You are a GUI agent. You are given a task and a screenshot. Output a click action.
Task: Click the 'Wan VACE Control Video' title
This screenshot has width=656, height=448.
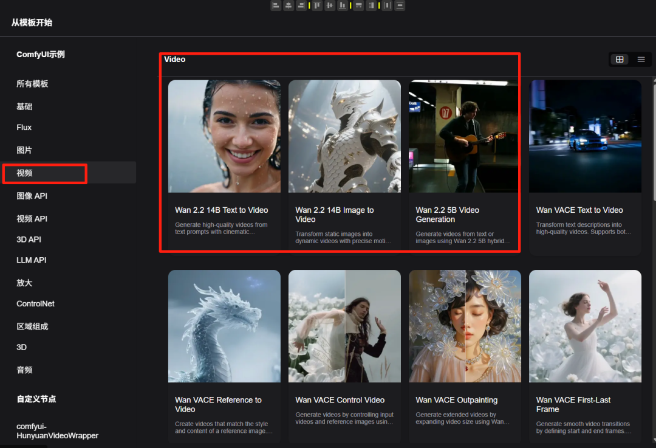[340, 400]
